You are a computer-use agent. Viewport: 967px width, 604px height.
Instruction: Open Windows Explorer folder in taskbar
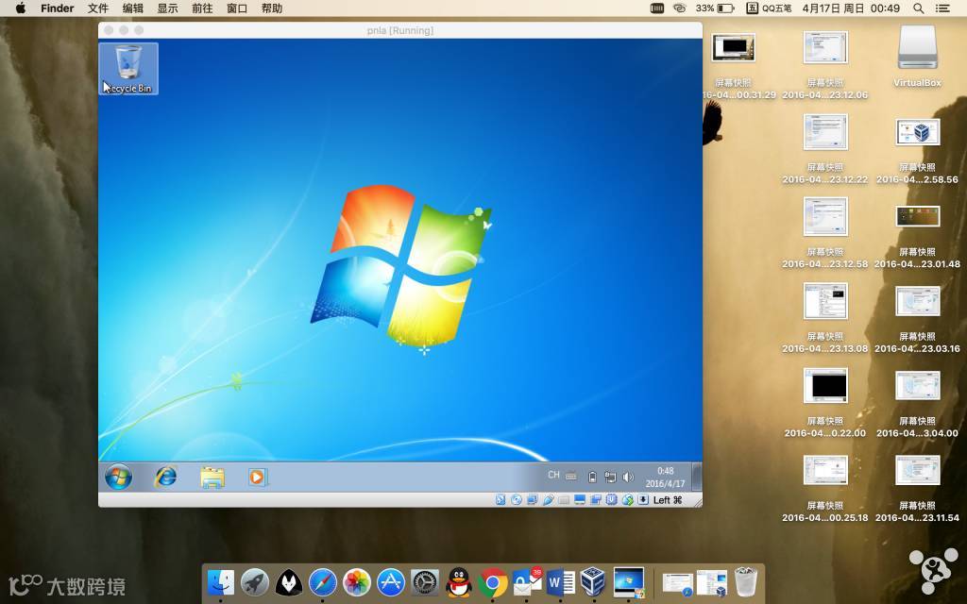[x=212, y=478]
